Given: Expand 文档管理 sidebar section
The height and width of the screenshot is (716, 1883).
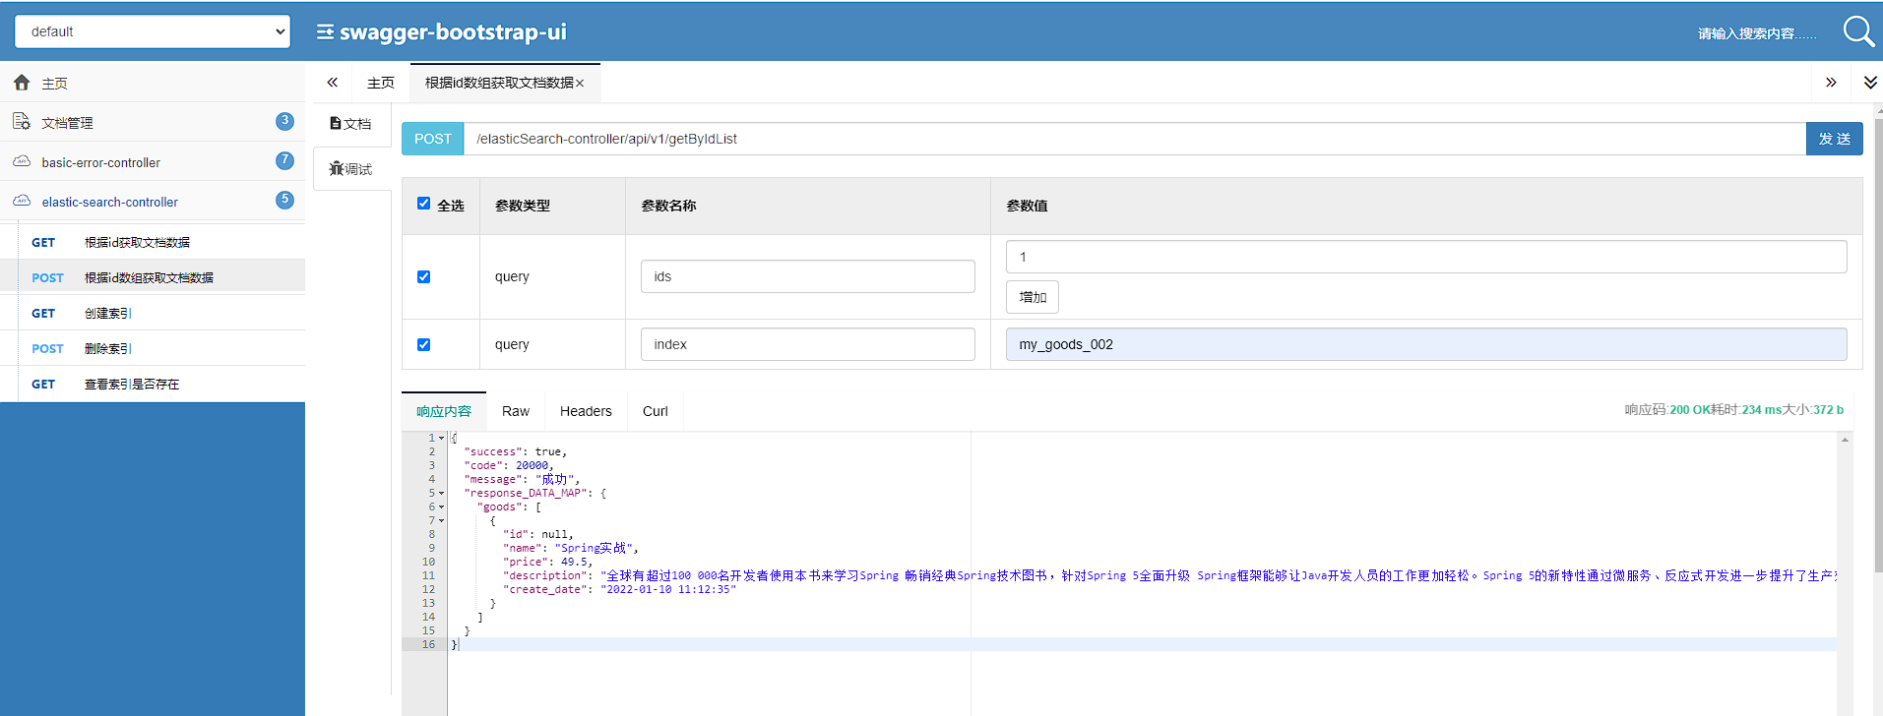Looking at the screenshot, I should coord(153,122).
